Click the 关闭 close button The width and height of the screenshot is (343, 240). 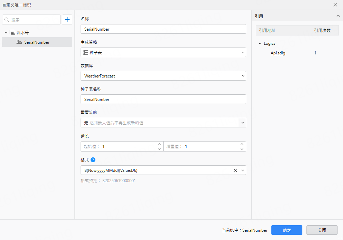[x=322, y=230]
